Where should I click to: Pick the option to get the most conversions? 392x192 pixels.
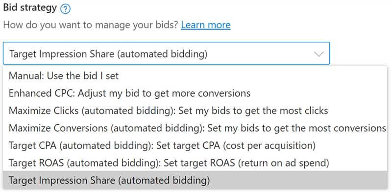point(195,128)
